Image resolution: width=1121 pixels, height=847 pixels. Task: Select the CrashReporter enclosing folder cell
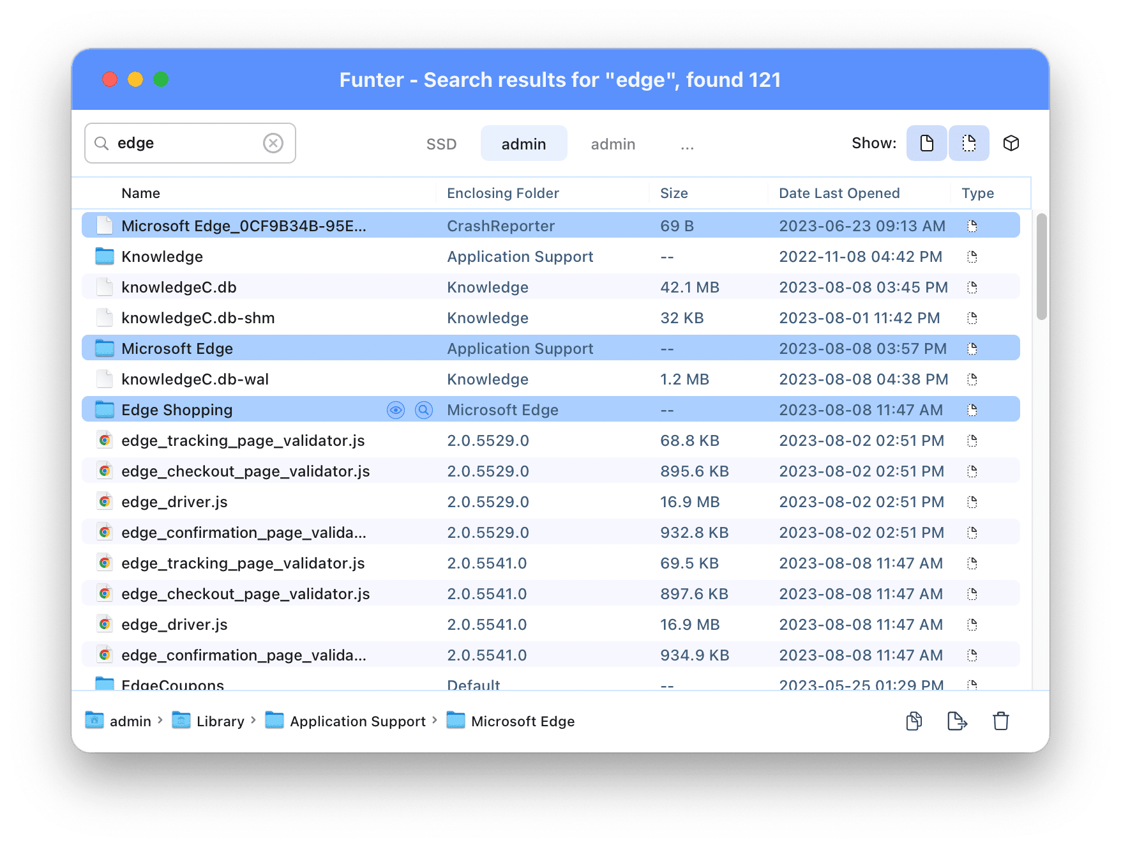point(500,226)
